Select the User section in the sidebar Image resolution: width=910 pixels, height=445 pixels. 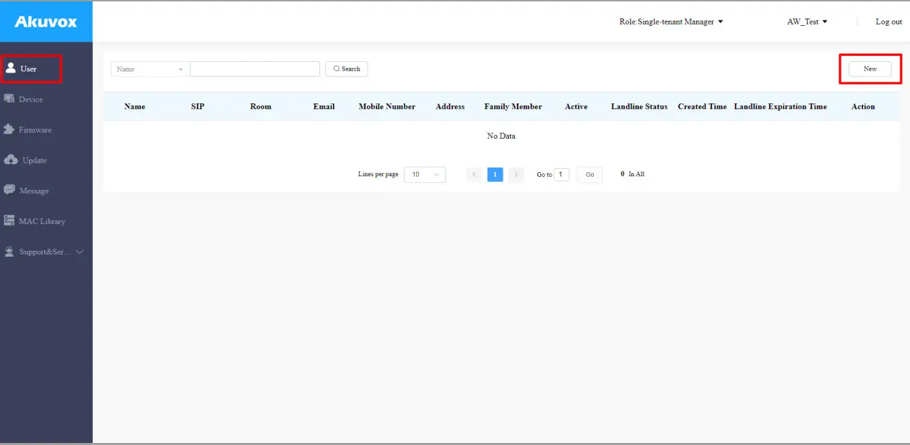pyautogui.click(x=27, y=68)
